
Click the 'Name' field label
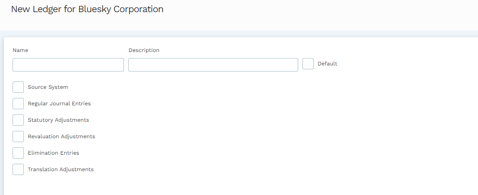pos(20,50)
